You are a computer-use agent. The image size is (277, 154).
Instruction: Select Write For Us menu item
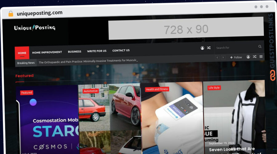pyautogui.click(x=97, y=51)
